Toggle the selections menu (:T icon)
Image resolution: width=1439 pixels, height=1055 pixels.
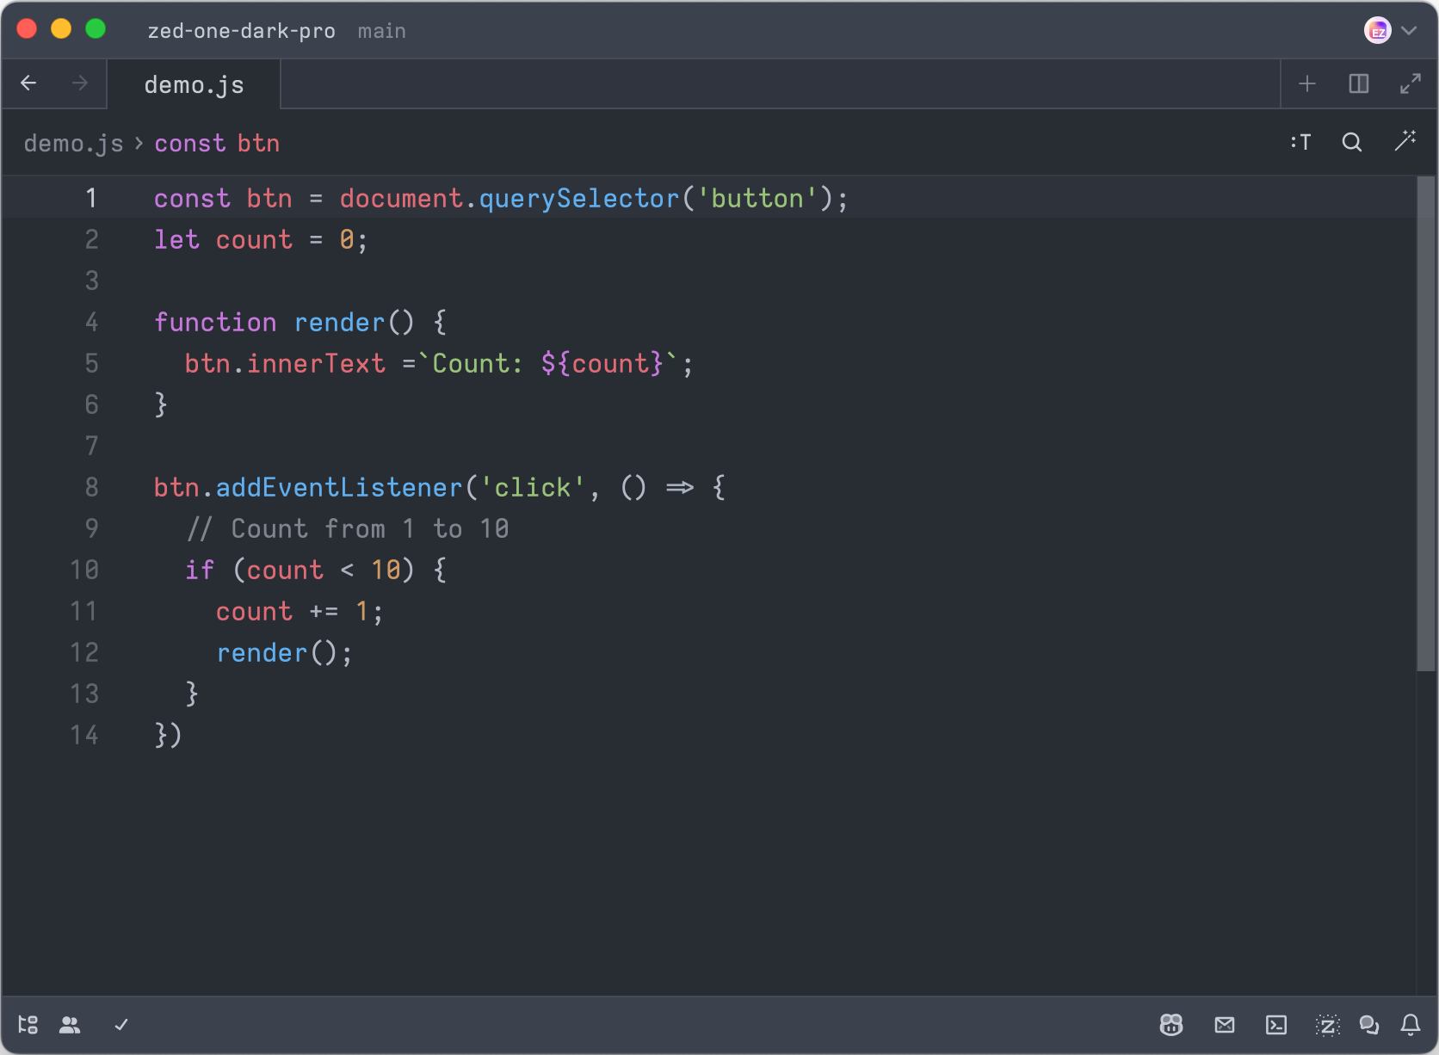(x=1300, y=142)
